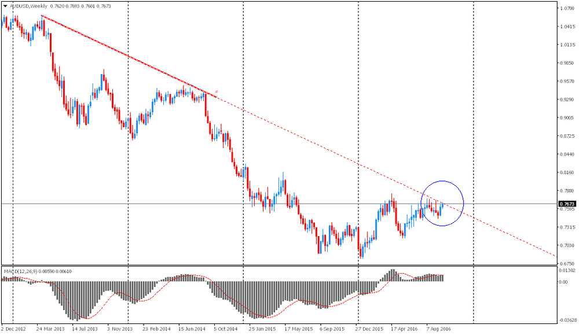Click the 6 Sep 2015 date label

point(332,329)
